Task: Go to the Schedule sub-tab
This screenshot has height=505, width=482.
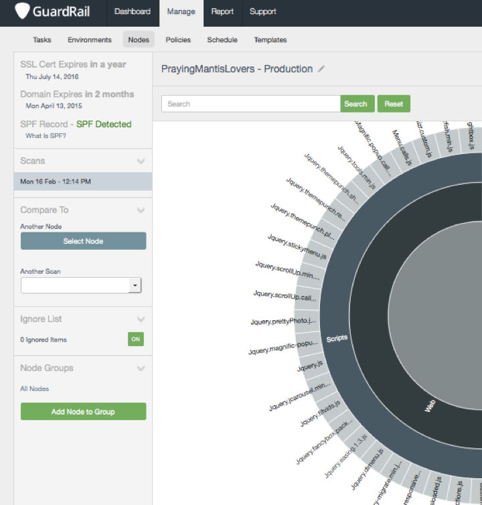Action: [x=222, y=40]
